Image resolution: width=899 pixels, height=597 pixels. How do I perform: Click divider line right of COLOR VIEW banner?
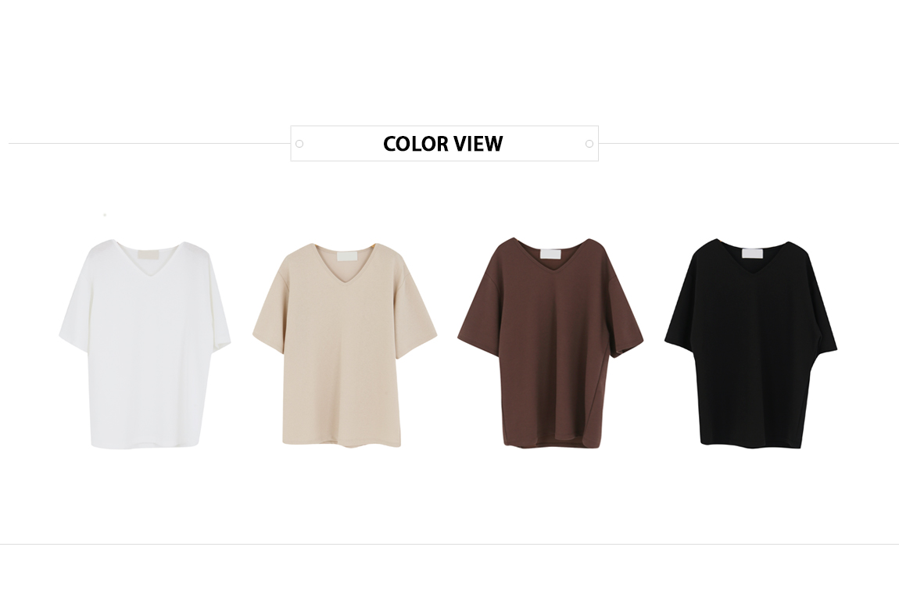pos(749,143)
